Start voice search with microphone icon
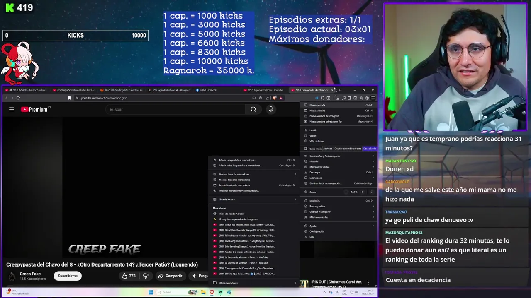531x298 pixels. 271,109
